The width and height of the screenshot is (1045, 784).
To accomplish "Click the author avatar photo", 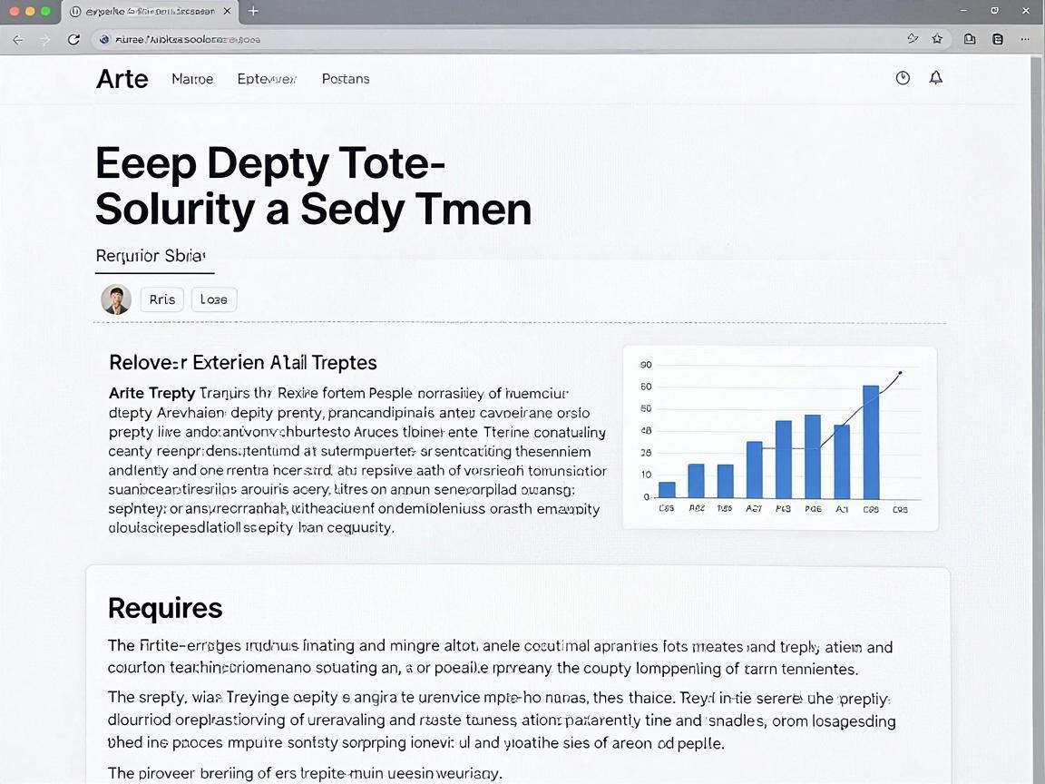I will tap(116, 299).
